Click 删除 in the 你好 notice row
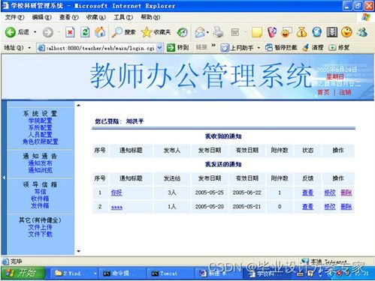375x281 pixels. click(346, 193)
